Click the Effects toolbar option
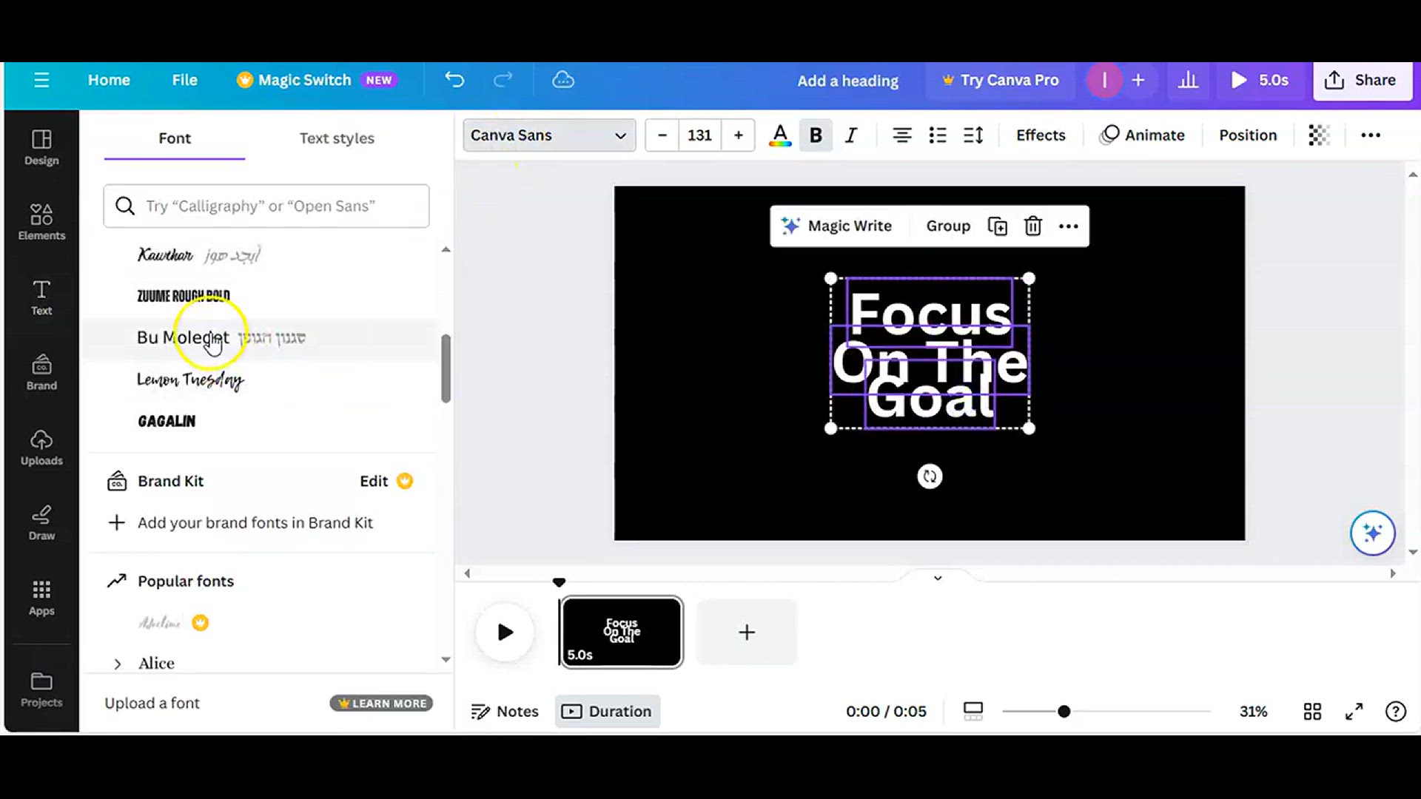Screen dimensions: 1421x799 pyautogui.click(x=1041, y=135)
